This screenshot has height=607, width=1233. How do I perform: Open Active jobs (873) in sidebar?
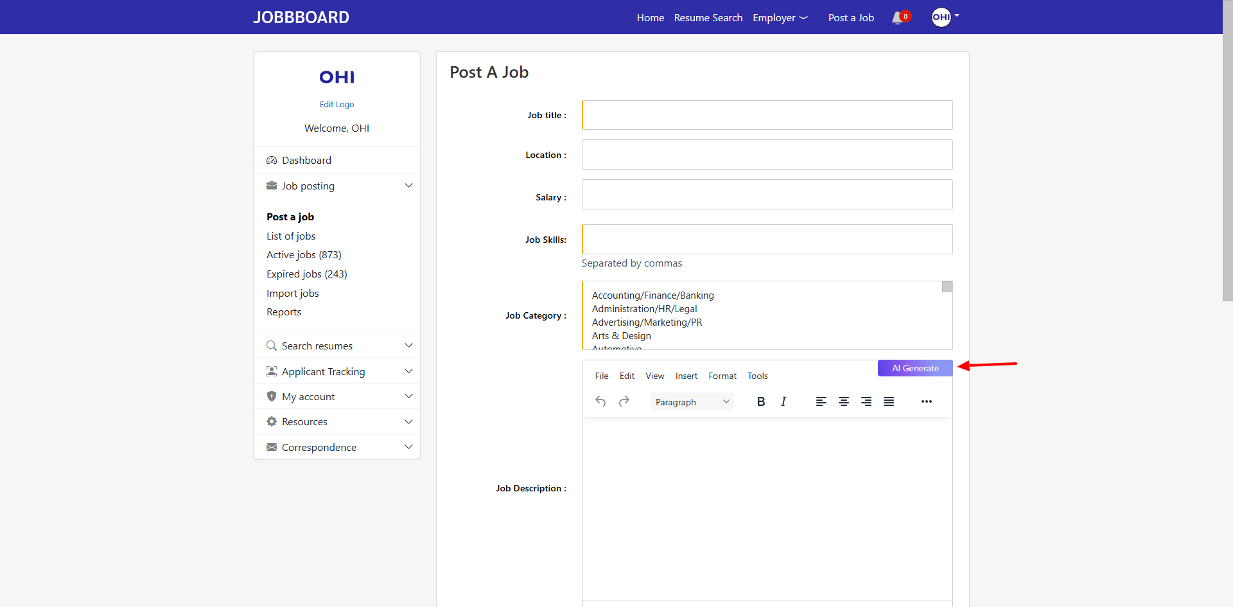(x=304, y=255)
